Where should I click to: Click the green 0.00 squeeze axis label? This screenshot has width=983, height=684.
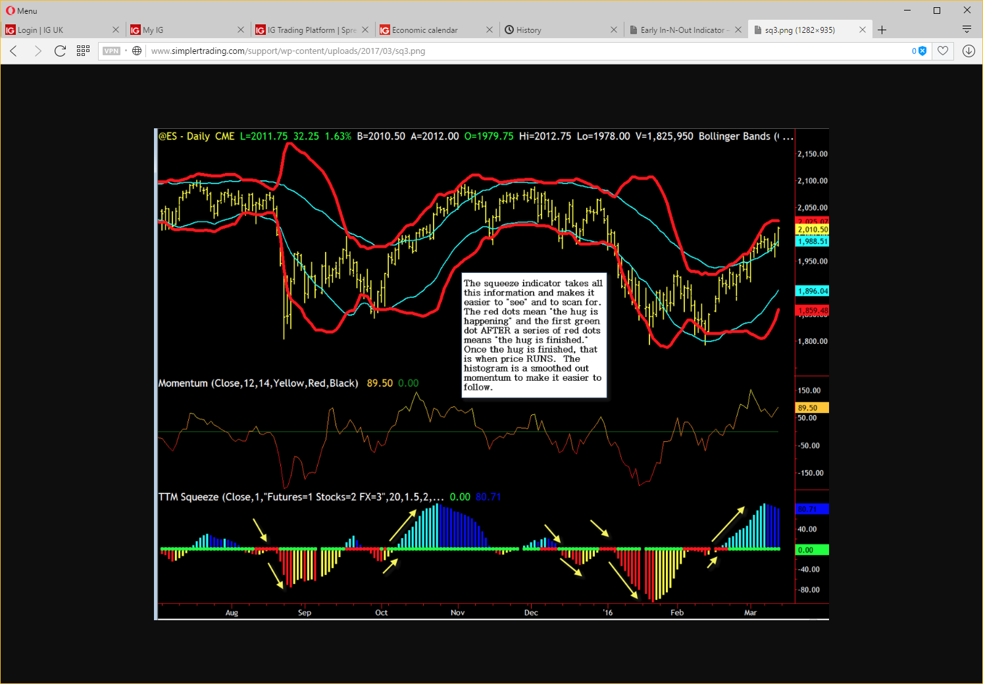tap(813, 550)
